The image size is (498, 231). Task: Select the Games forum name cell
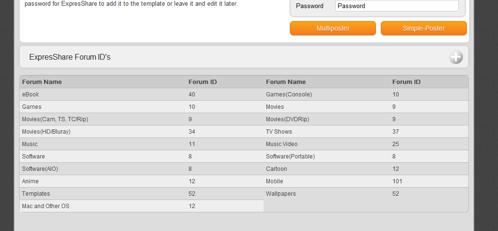click(x=32, y=107)
